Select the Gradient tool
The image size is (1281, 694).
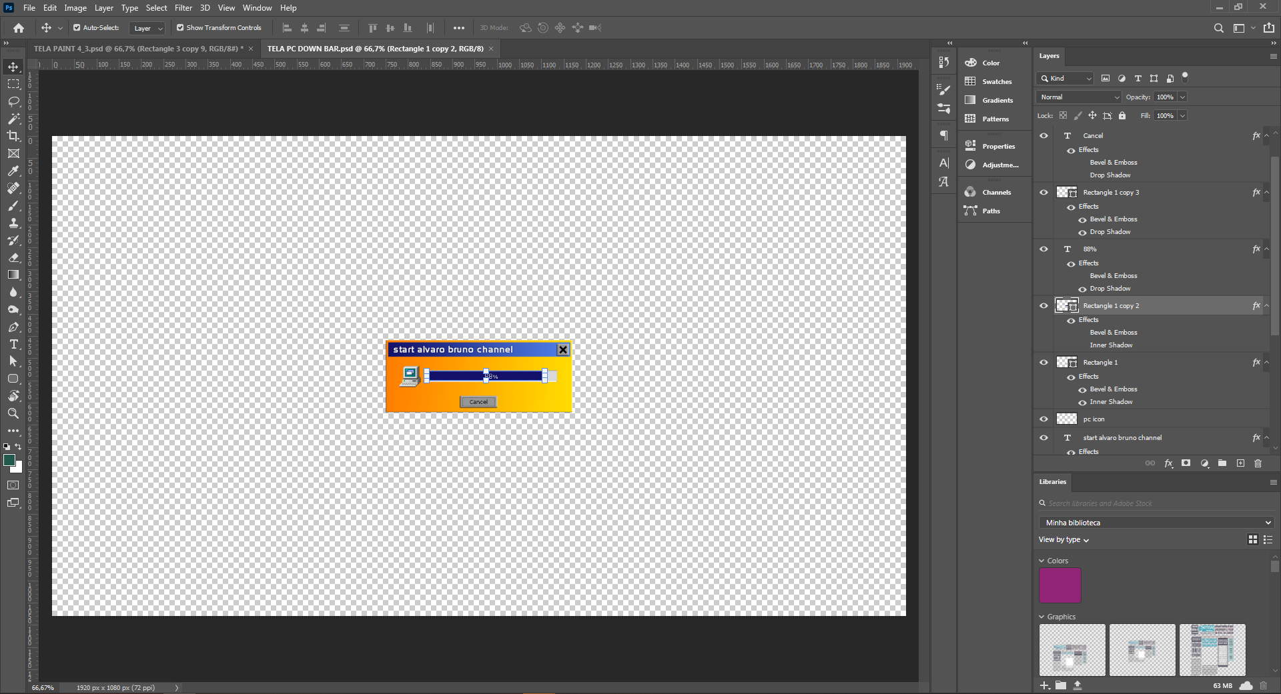13,275
